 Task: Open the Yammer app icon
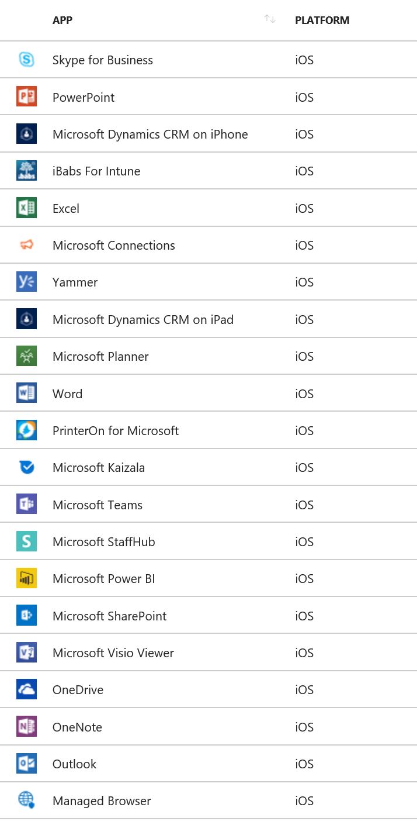[26, 282]
